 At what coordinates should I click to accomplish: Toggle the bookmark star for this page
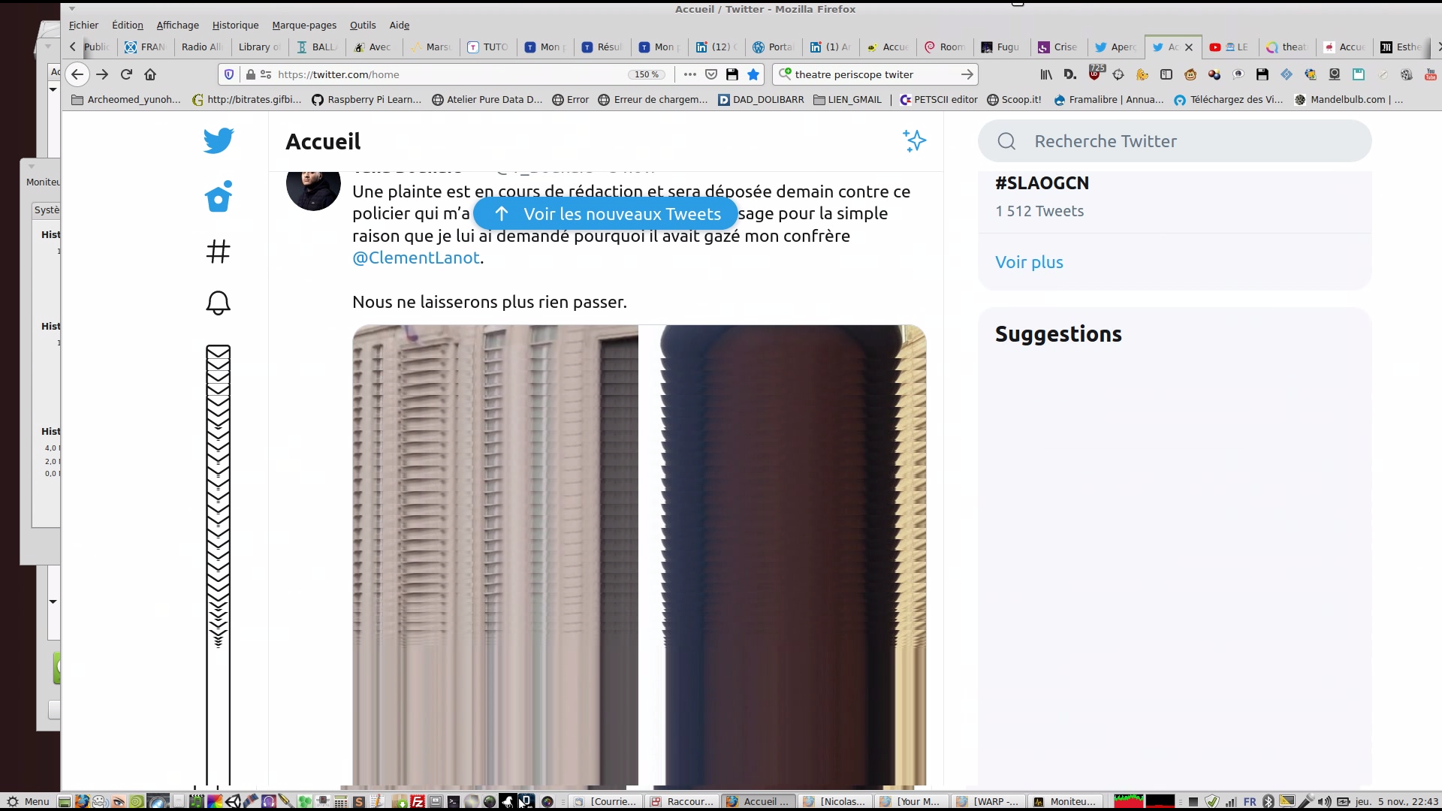coord(753,74)
